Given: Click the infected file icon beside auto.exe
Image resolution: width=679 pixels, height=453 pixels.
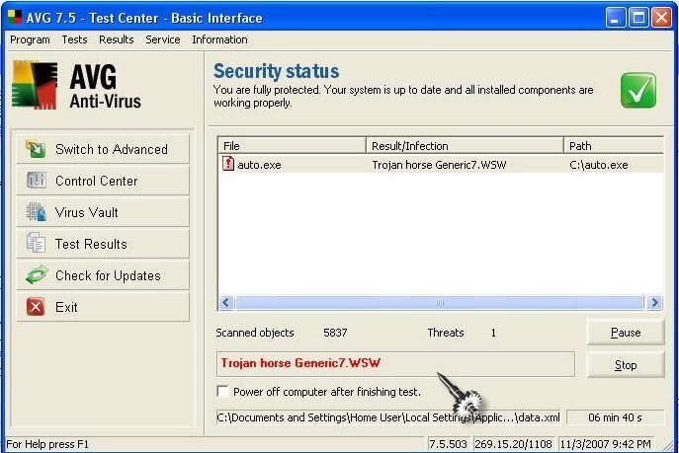Looking at the screenshot, I should point(228,165).
